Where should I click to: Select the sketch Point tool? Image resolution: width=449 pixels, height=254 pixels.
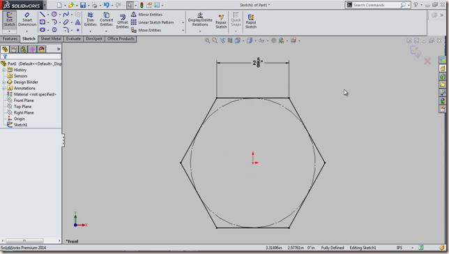point(77,30)
